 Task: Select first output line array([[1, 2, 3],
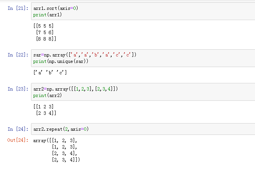tap(55, 140)
